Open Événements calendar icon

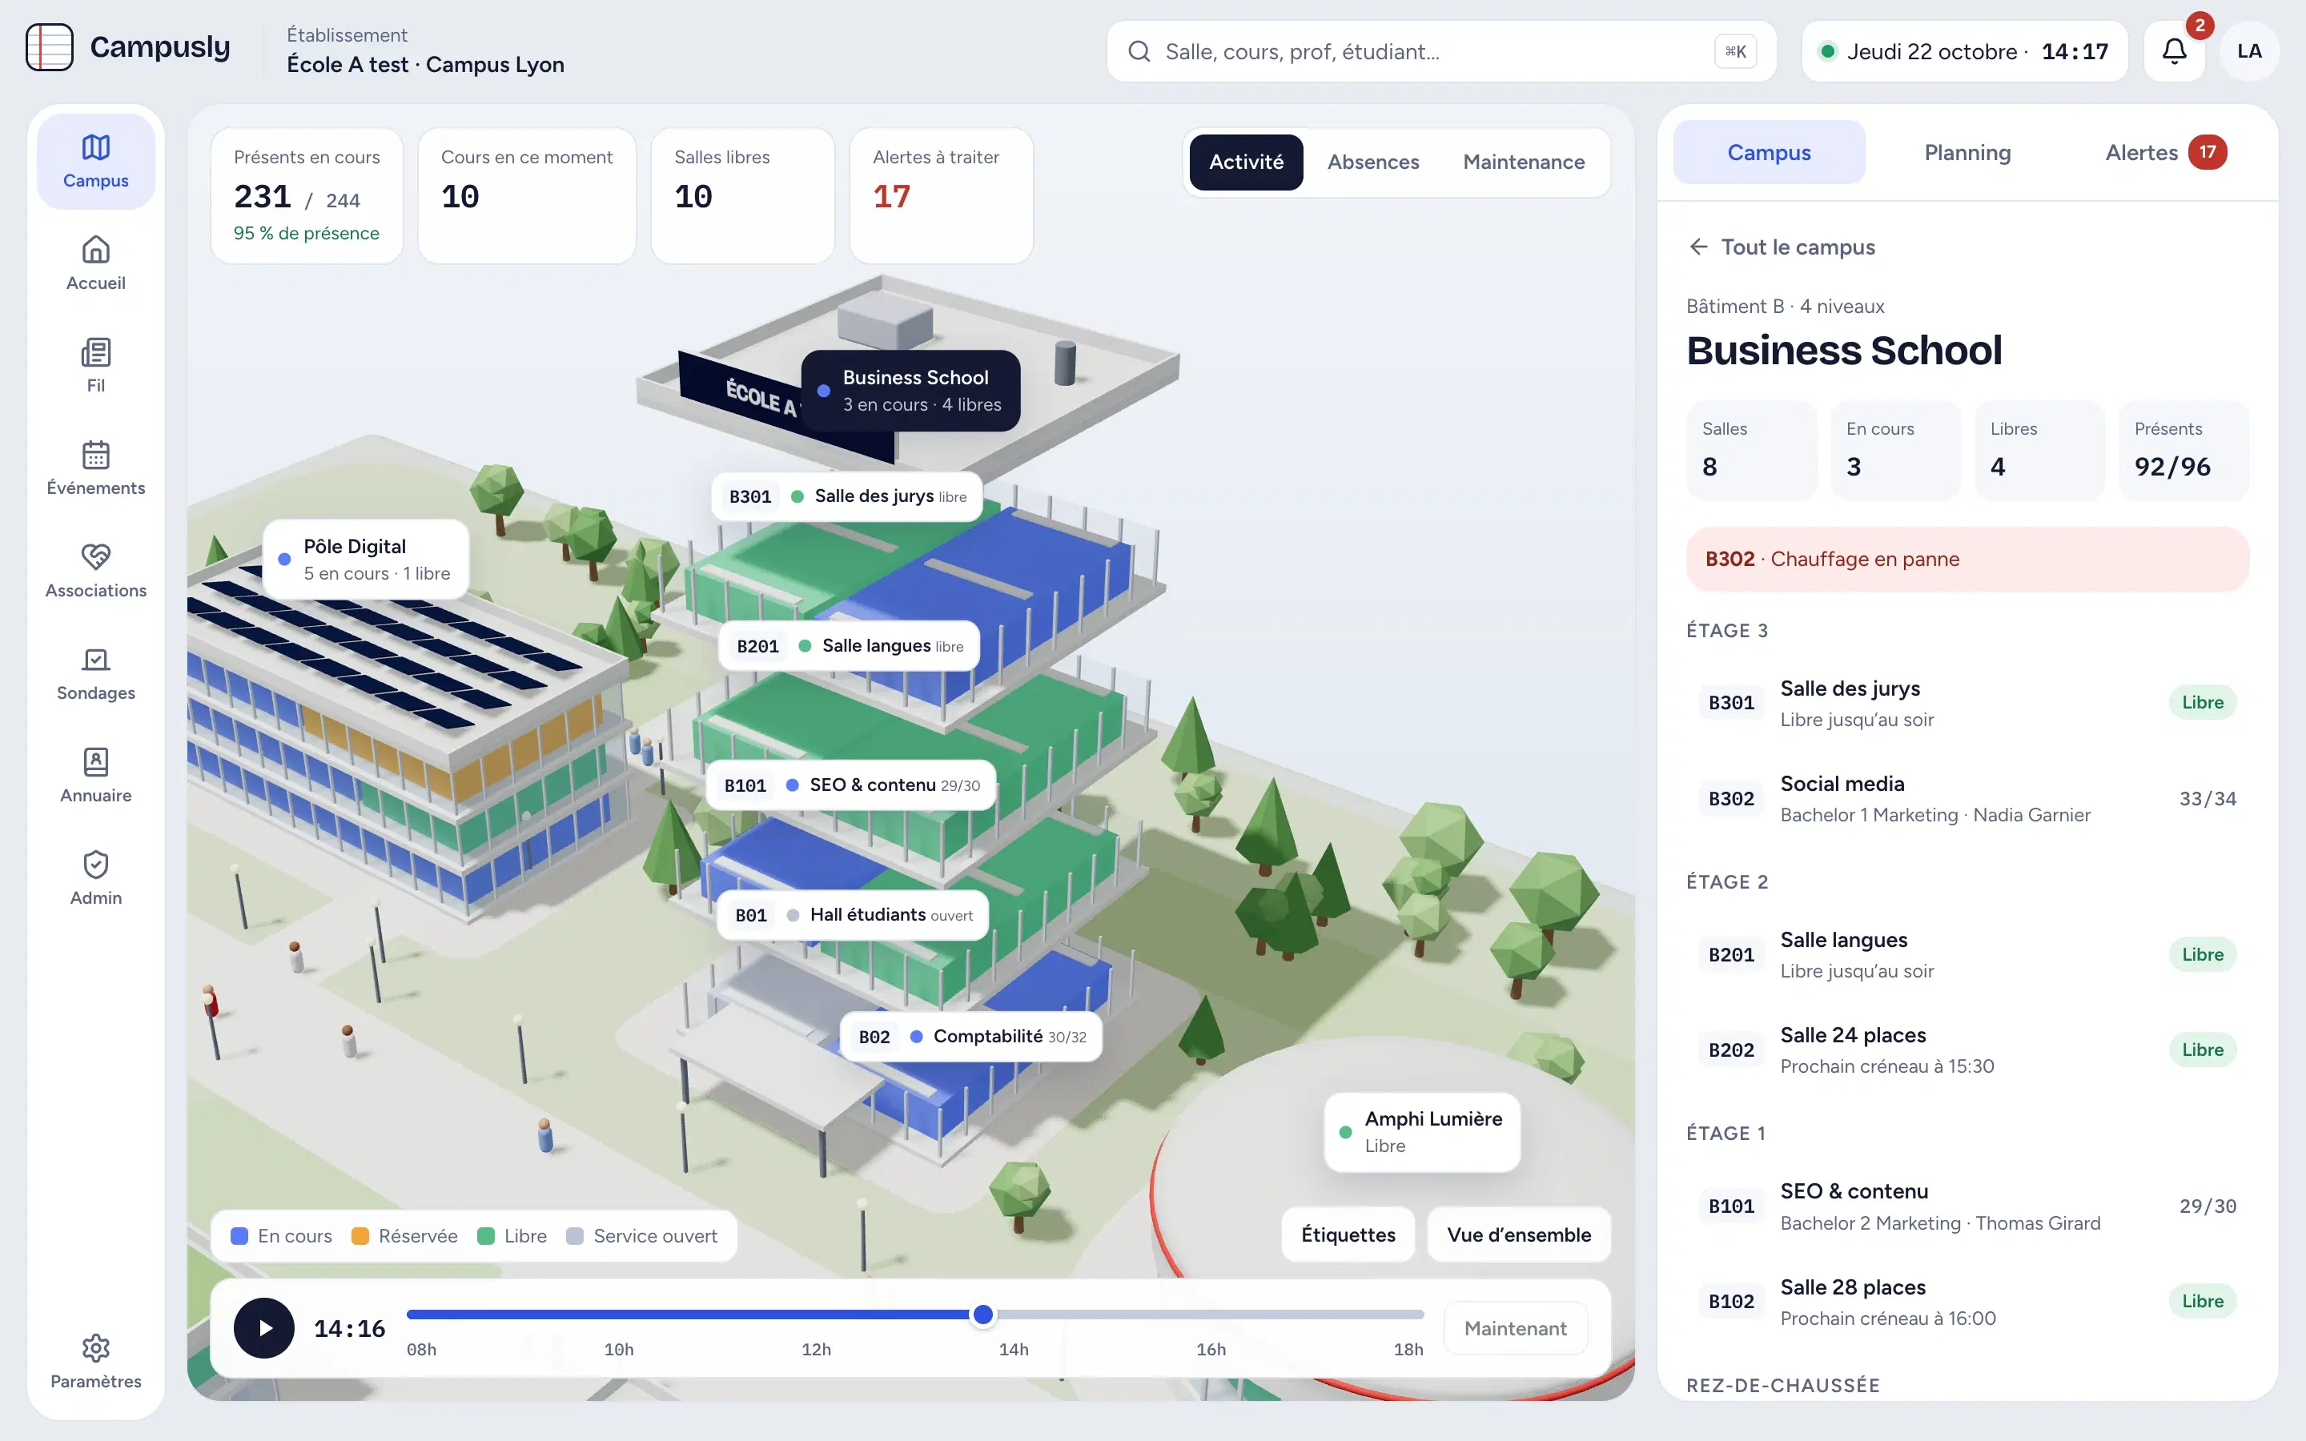95,455
